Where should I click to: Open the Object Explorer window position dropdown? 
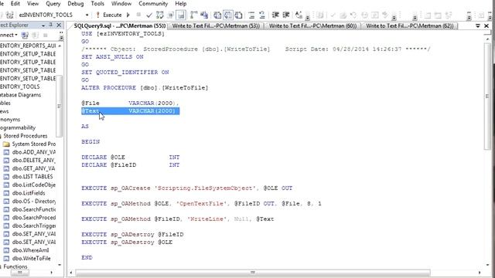43,25
